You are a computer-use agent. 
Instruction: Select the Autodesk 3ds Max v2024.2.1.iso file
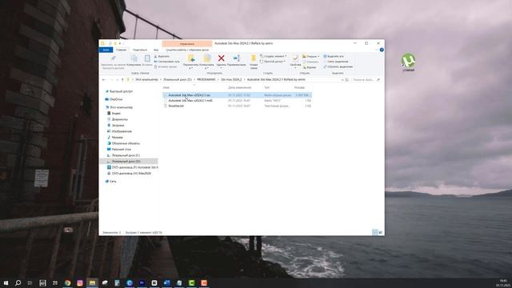tap(237, 95)
